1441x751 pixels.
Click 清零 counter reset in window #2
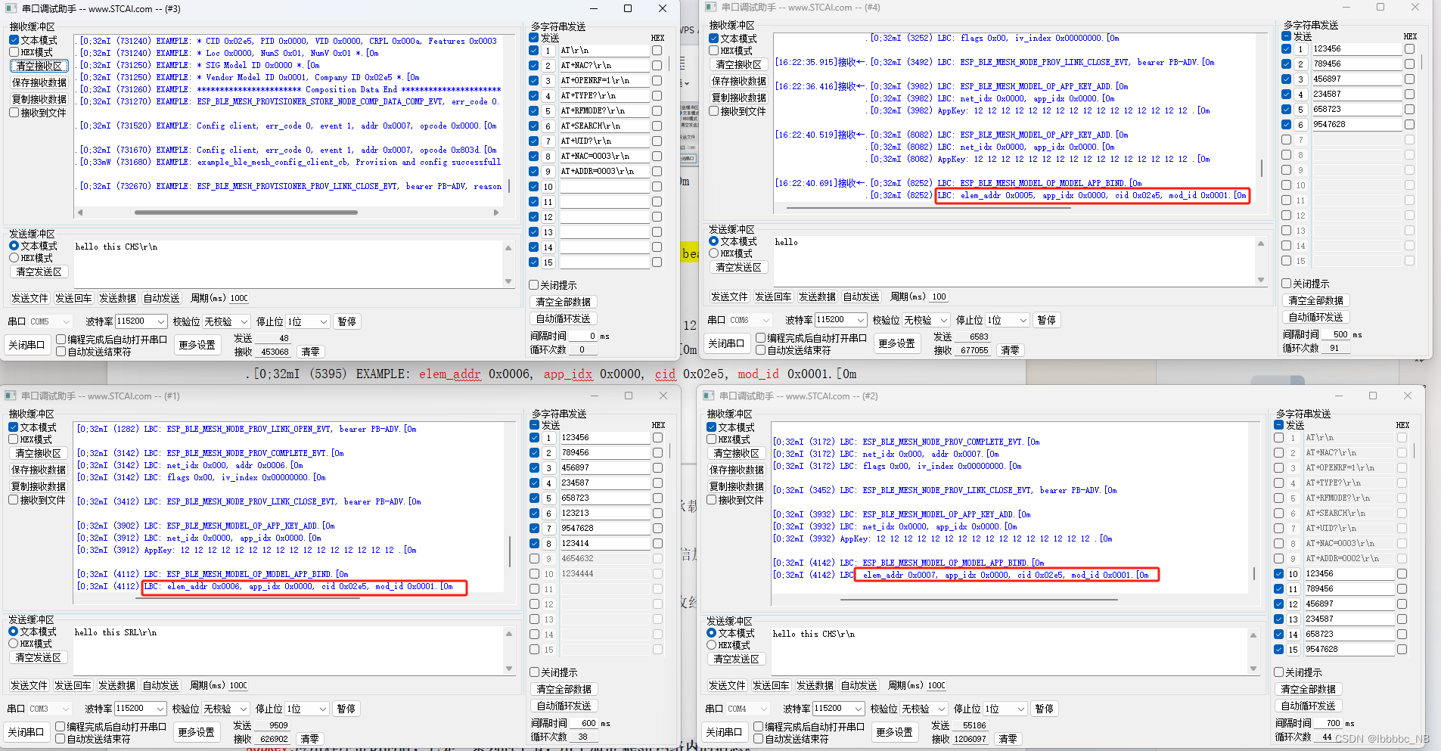tap(1008, 739)
